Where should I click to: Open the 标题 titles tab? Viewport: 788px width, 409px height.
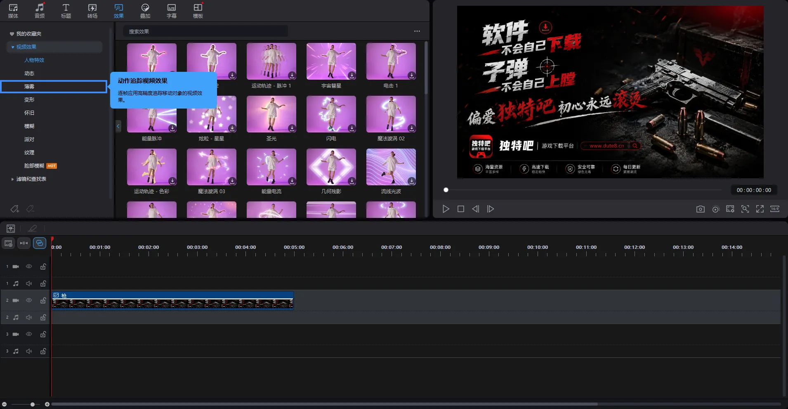point(66,11)
